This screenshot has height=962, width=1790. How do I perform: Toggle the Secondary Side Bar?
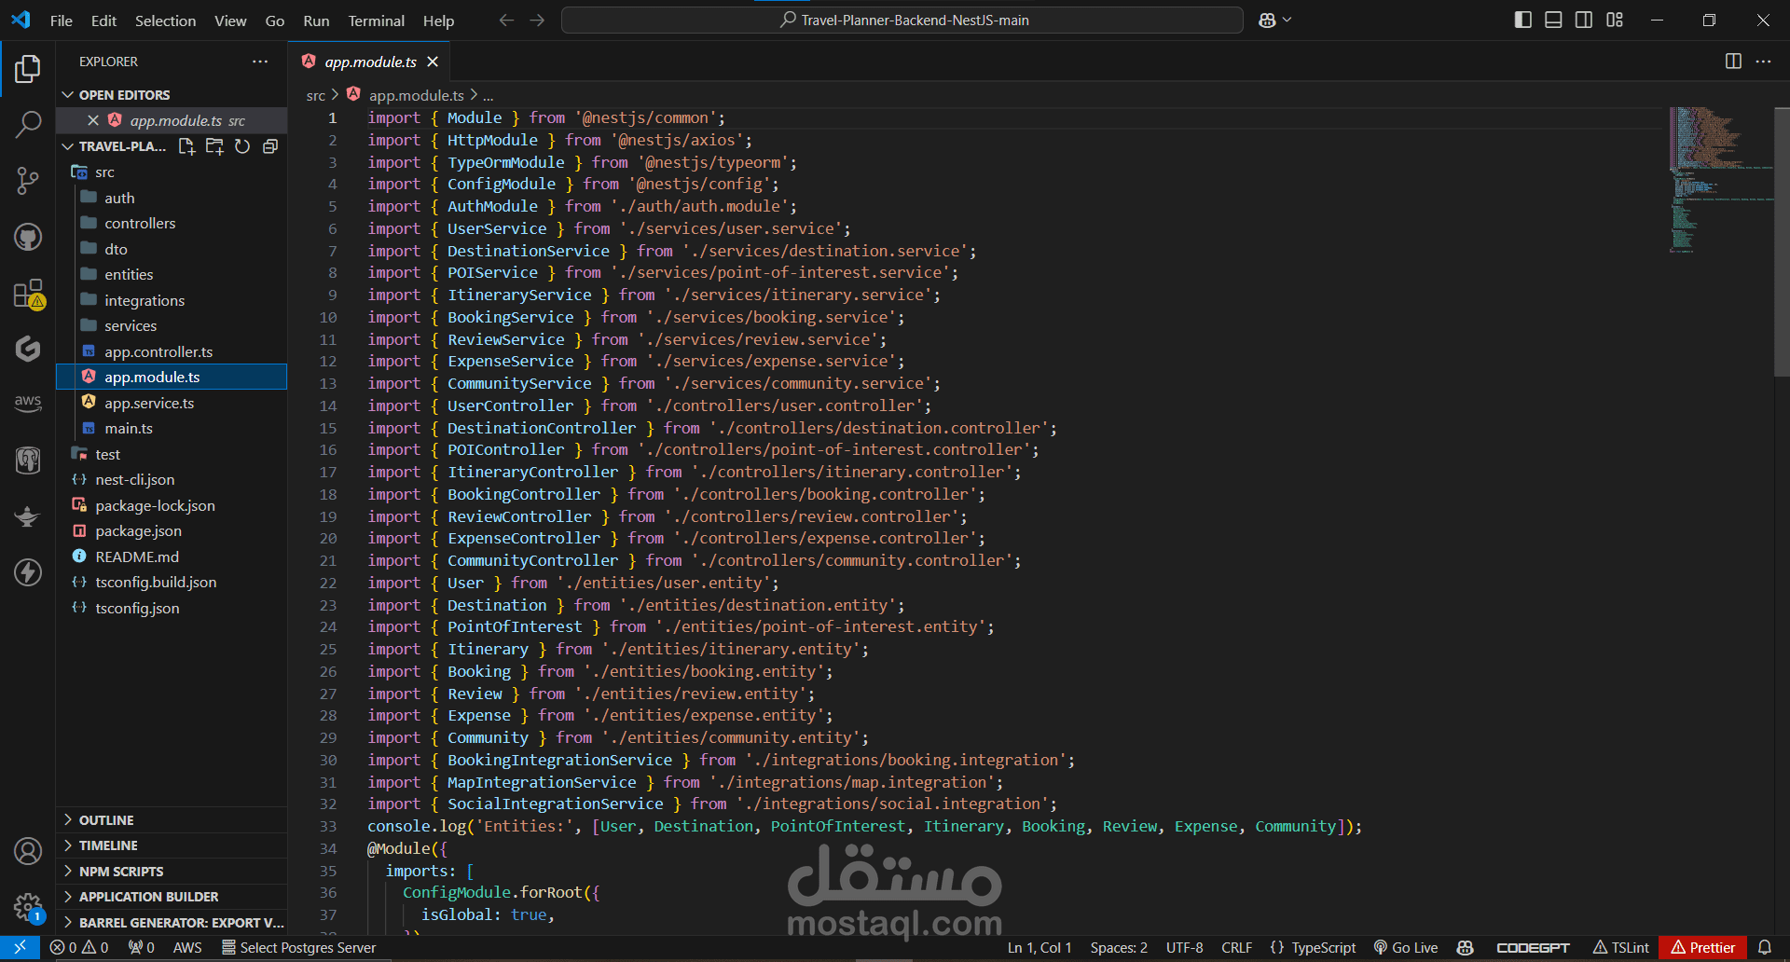point(1583,19)
